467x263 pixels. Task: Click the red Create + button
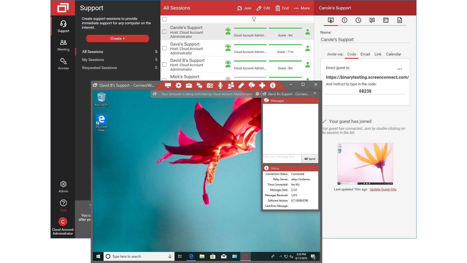[117, 38]
